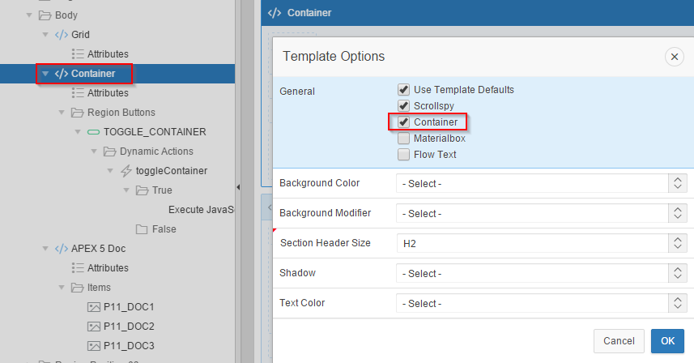The width and height of the screenshot is (694, 363).
Task: Enable the Materialbox checkbox
Action: pyautogui.click(x=403, y=139)
